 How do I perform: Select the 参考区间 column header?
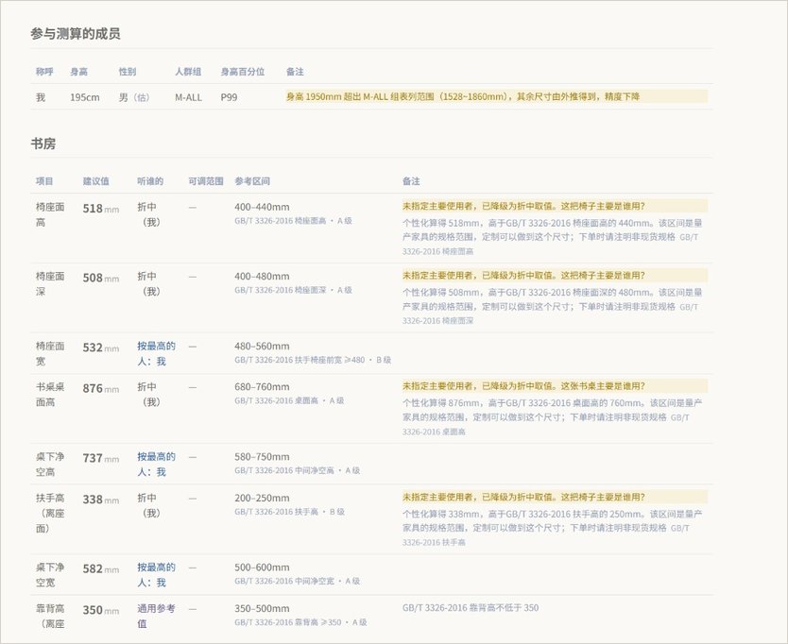(252, 181)
